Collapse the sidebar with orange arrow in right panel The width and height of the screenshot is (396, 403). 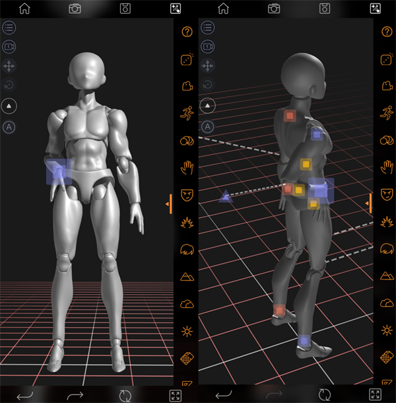coord(369,203)
